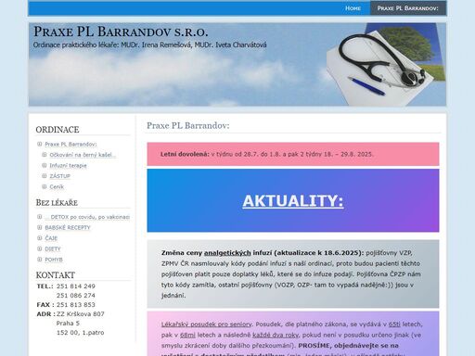475x356 pixels.
Task: Open Praxe PL Barrandov sidebar link
Action: [71, 145]
